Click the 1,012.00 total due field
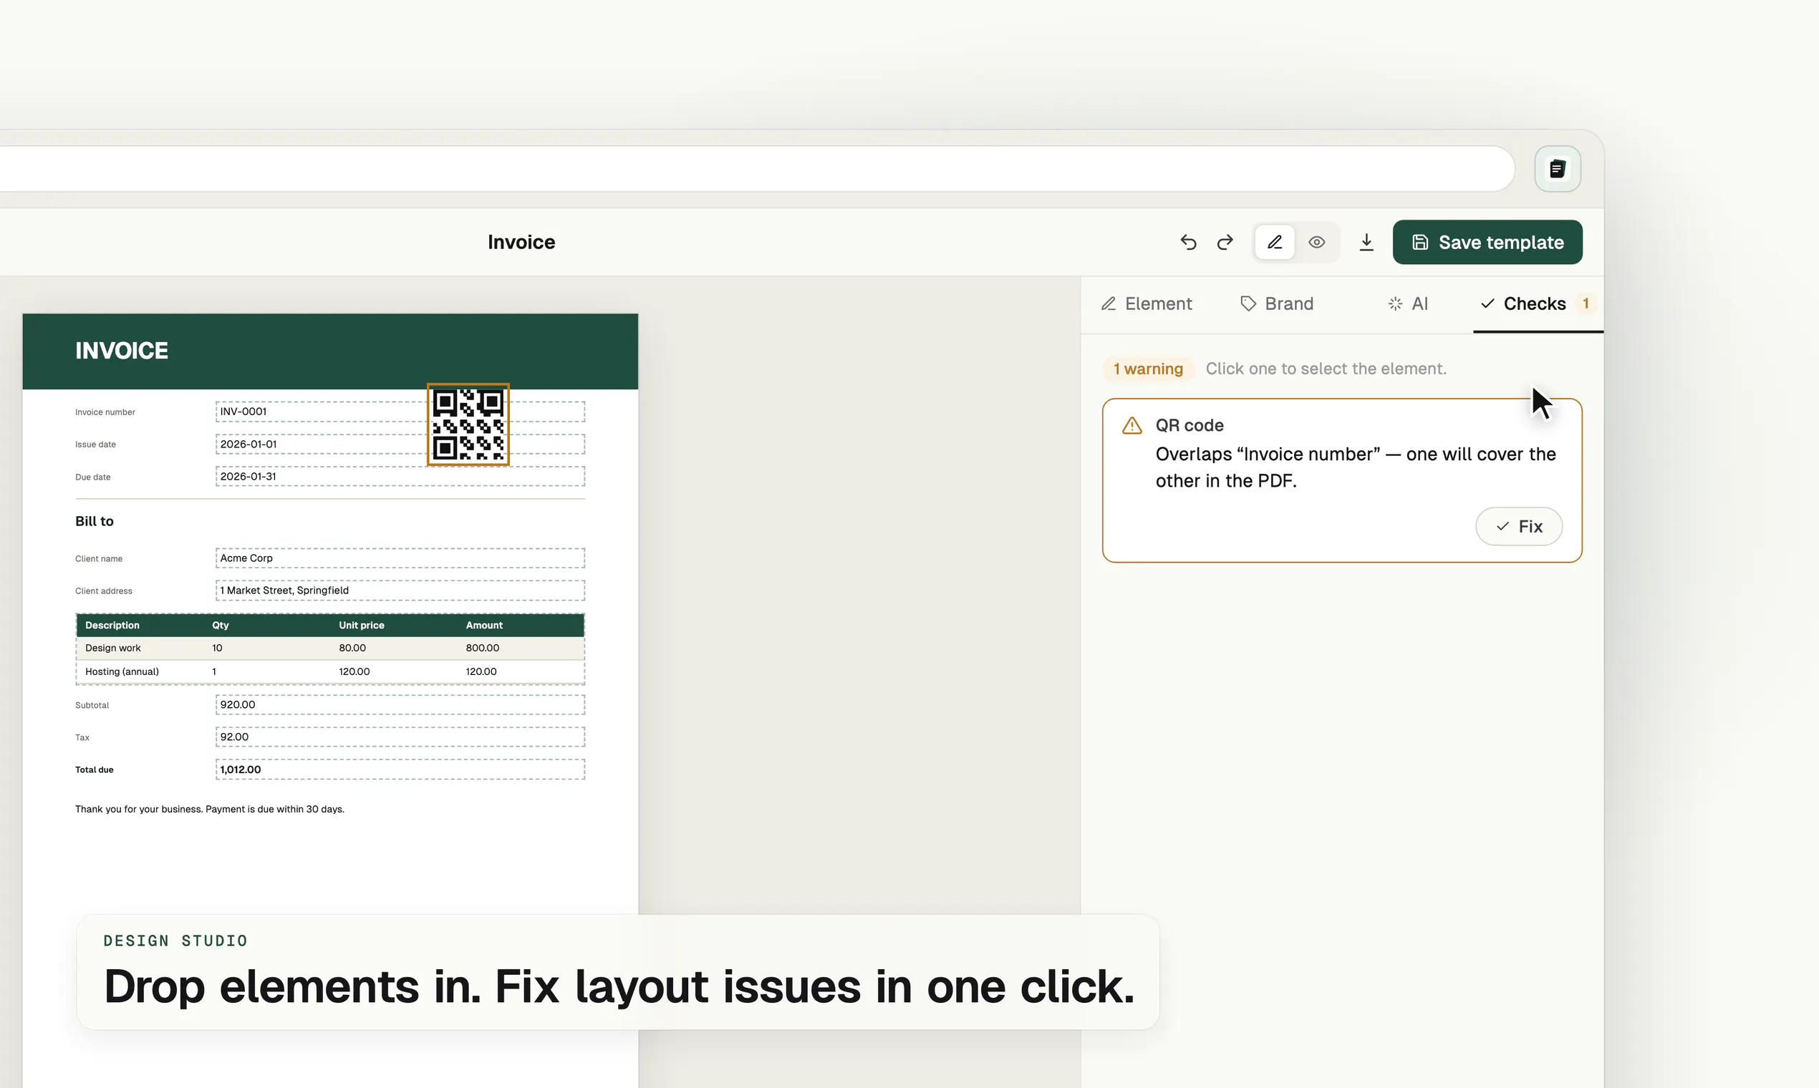Viewport: 1819px width, 1088px height. (400, 769)
